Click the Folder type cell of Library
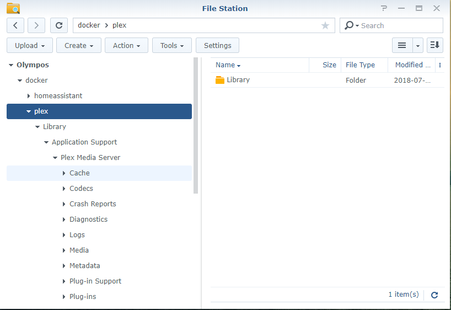The width and height of the screenshot is (451, 310). [356, 81]
